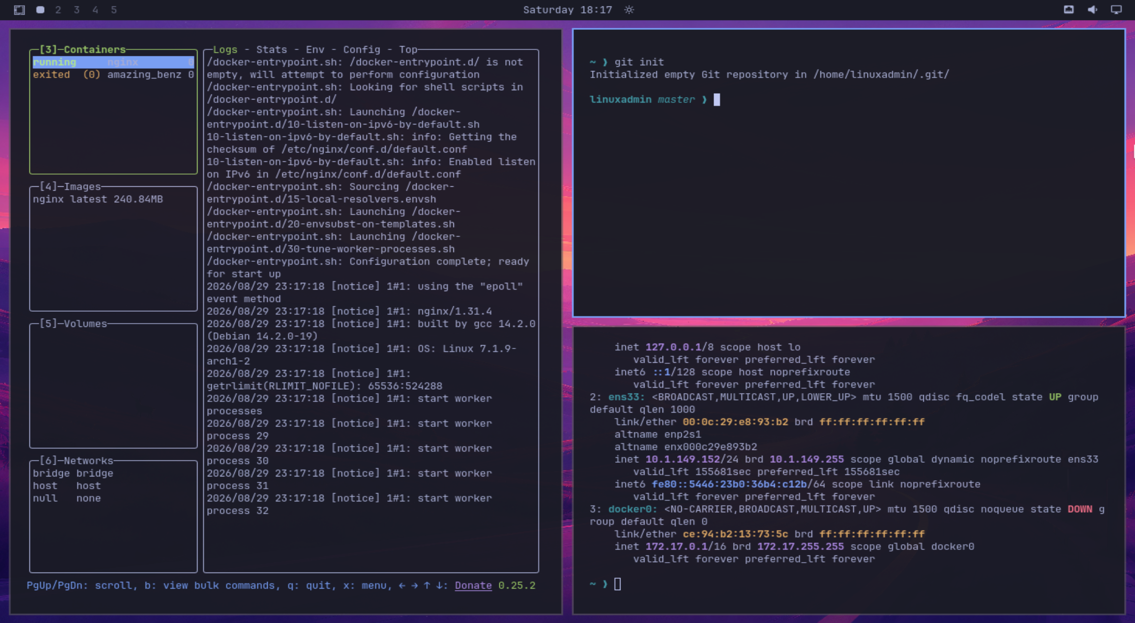
Task: Click the docker0 interface name
Action: tap(633, 509)
